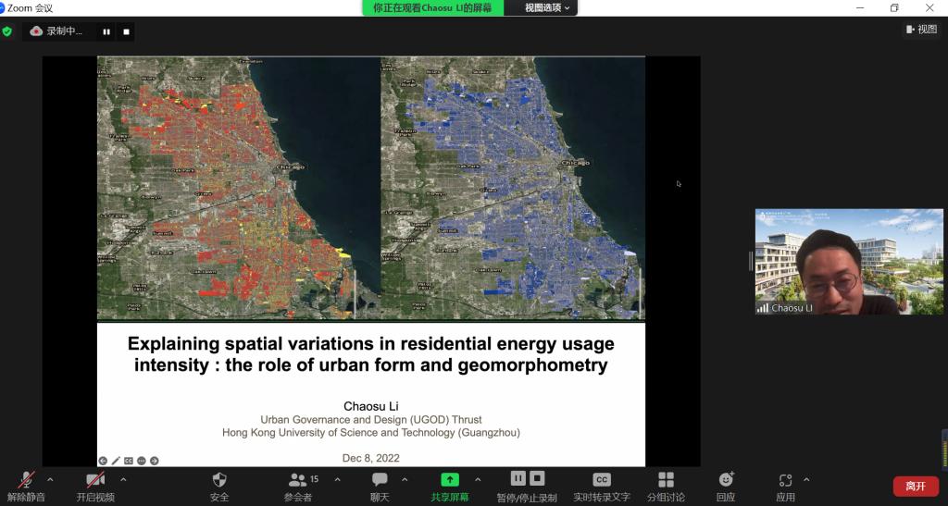The width and height of the screenshot is (948, 506).
Task: Click the green encryption shield icon
Action: pos(7,31)
